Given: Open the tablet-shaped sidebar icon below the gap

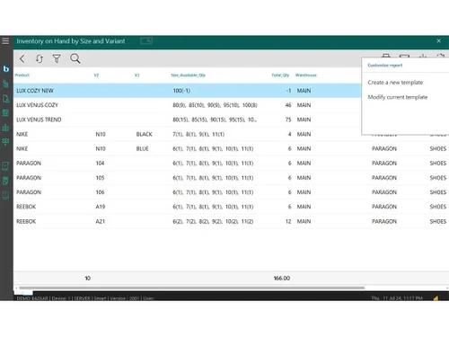Looking at the screenshot, I should (5, 166).
